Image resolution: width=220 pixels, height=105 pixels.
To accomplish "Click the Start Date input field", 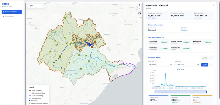I will (x=160, y=65).
